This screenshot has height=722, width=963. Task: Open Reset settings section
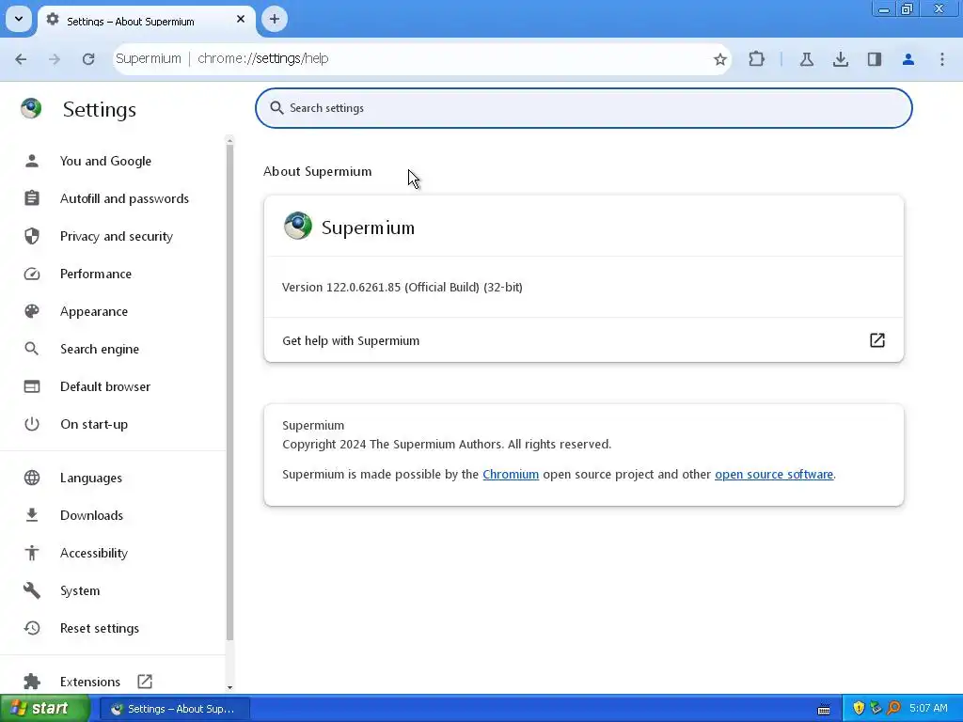click(x=100, y=628)
